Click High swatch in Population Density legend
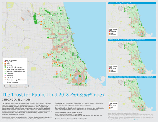 pyautogui.click(x=110, y=33)
